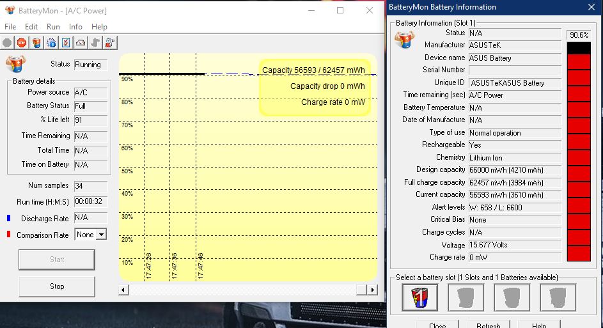603x328 pixels.
Task: Click the checklist toolbar icon
Action: point(66,43)
